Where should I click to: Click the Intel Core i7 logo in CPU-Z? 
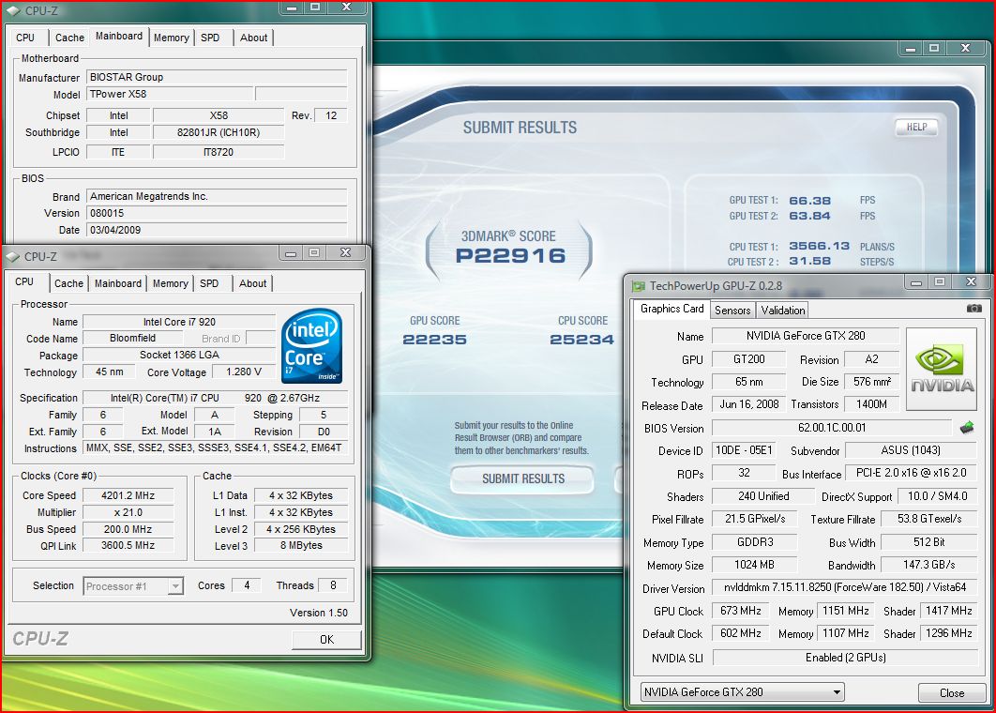[312, 345]
